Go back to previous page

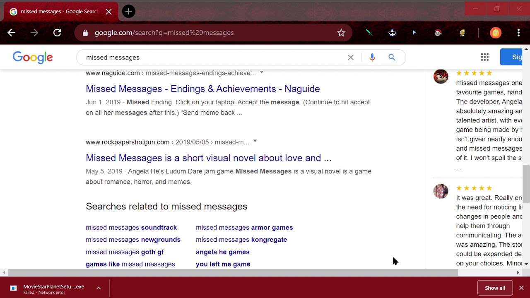11,33
